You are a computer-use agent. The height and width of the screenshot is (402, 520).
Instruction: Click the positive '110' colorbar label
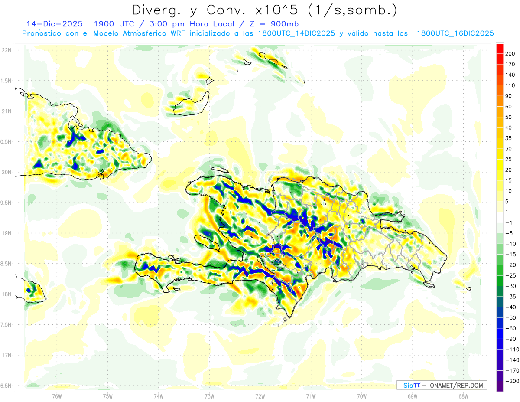[511, 85]
